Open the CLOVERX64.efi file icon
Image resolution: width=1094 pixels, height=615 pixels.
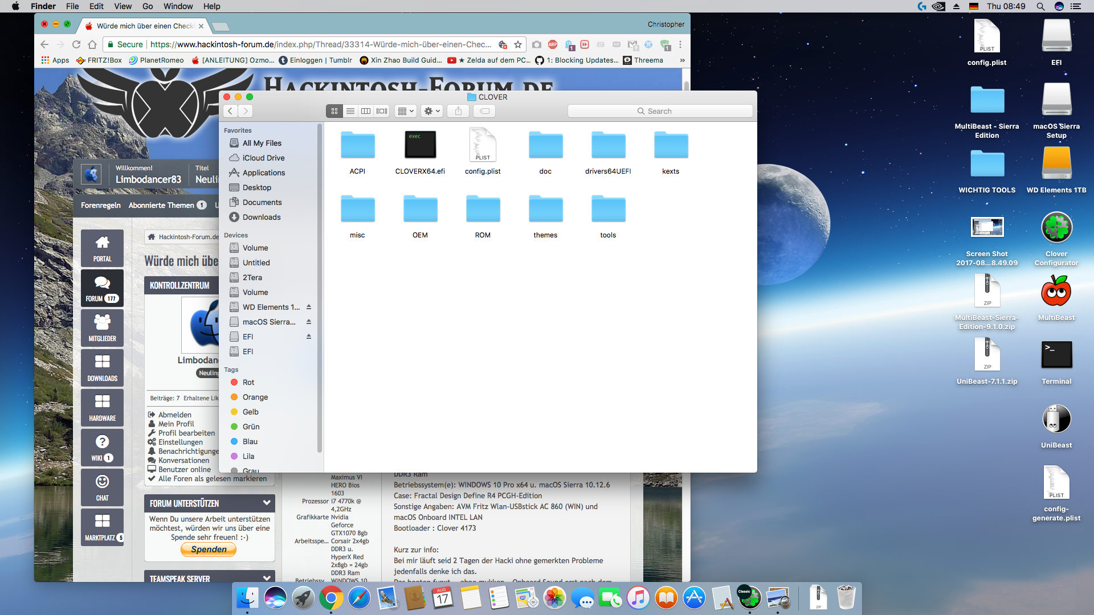coord(420,145)
